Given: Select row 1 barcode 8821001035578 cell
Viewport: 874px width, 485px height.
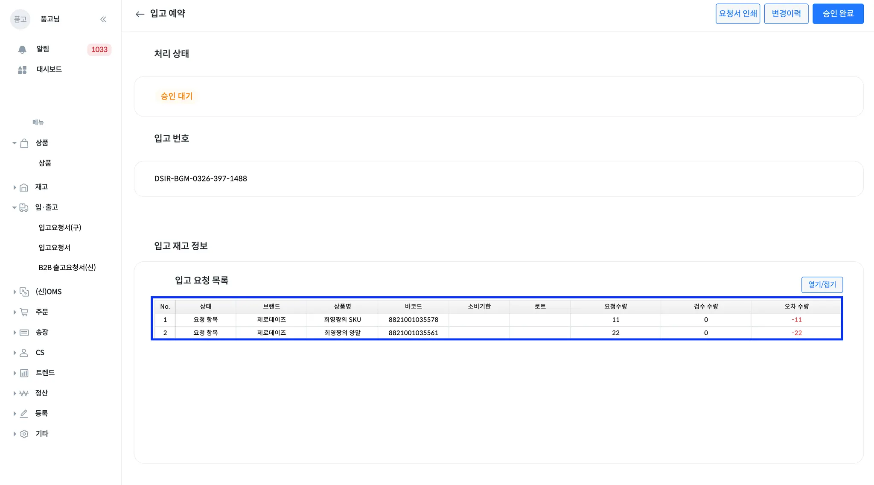Looking at the screenshot, I should 413,320.
